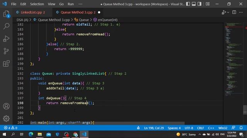This screenshot has height=138, width=247.
Task: Open editor More Actions ellipsis
Action: (x=241, y=12)
